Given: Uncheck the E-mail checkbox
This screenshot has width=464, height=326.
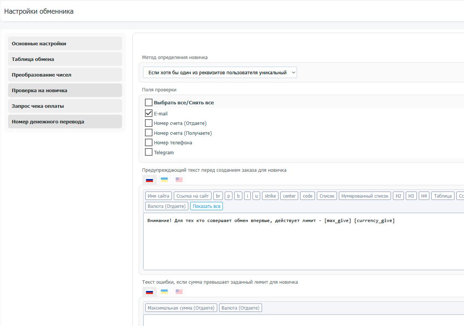Looking at the screenshot, I should pos(149,113).
